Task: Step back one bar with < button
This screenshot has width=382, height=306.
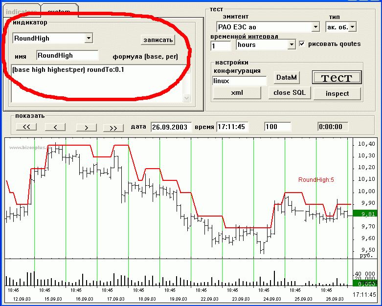Action: [x=55, y=127]
